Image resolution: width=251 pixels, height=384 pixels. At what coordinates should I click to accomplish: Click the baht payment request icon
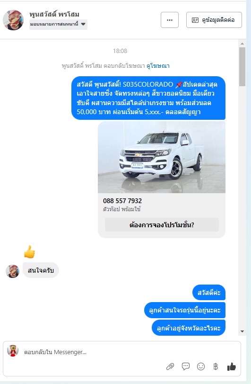(x=216, y=366)
